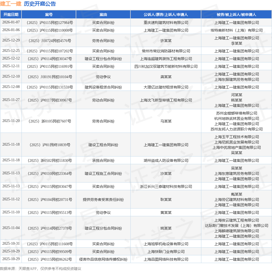272x271 pixels.
Task: Click defendant 上海劳亿建筑材料有限公司
Action: pyautogui.click(x=236, y=200)
